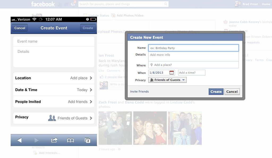Click the friend requests icon beside the logo
This screenshot has width=272, height=158.
(60, 4)
